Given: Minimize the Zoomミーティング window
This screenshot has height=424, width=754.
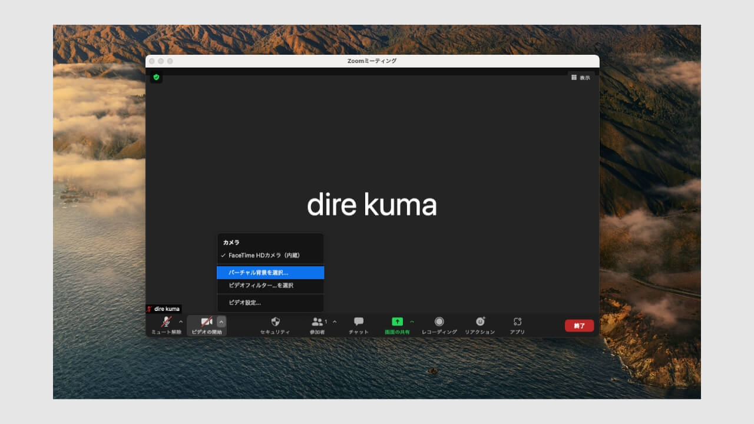Looking at the screenshot, I should pyautogui.click(x=161, y=61).
